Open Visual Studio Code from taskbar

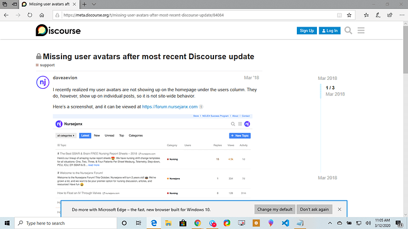tap(286, 223)
